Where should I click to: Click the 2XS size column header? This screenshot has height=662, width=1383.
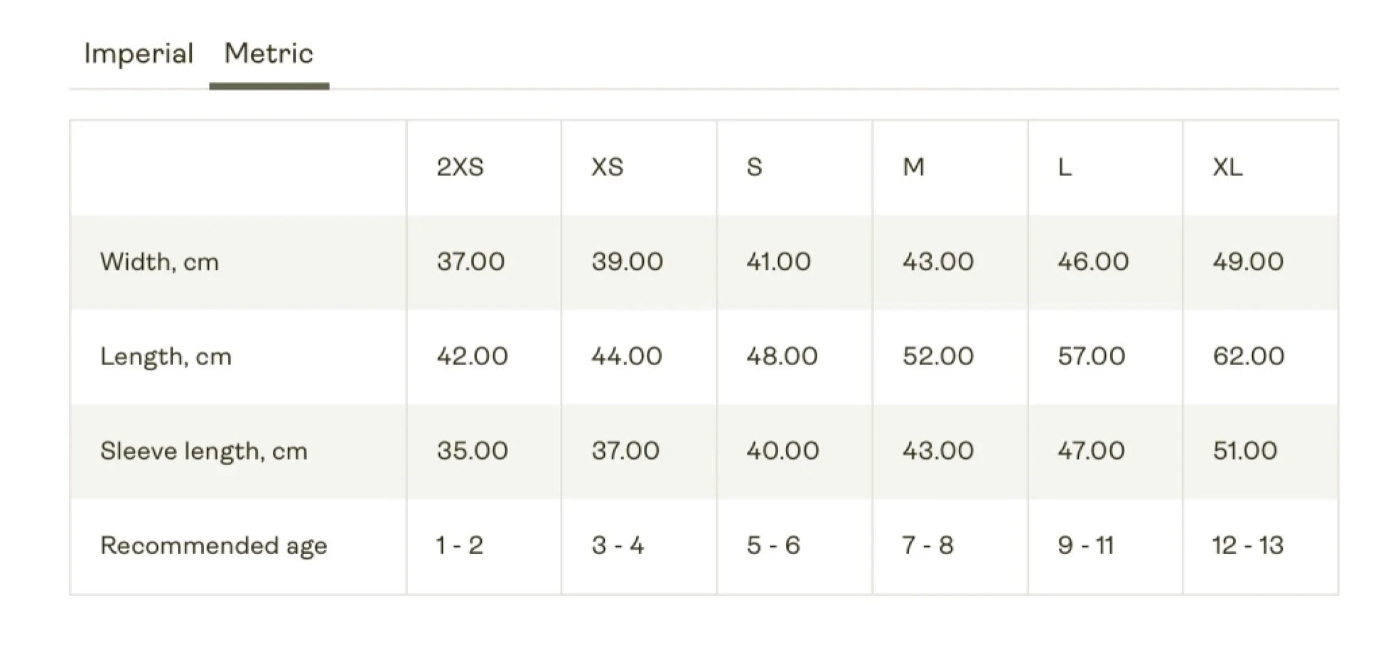[460, 168]
